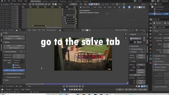Click the select tool icon in viewport header
169x95 pixels.
[86, 4]
